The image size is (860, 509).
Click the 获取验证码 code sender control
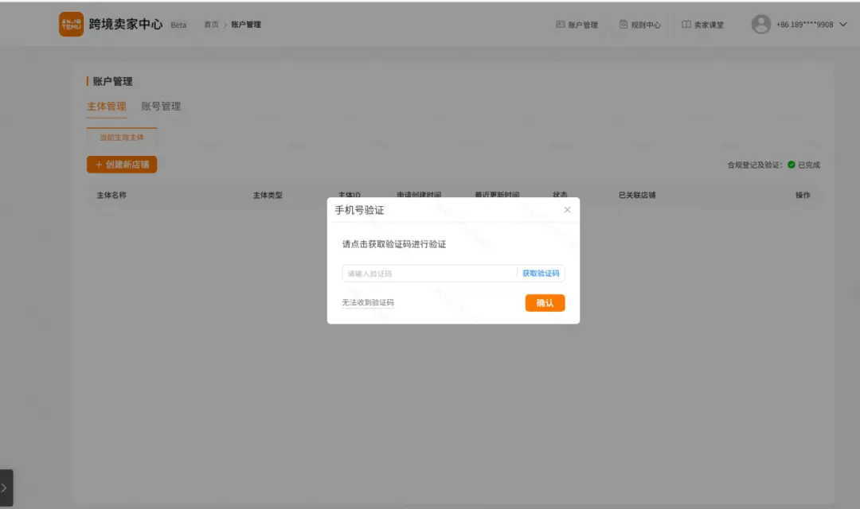[x=542, y=273]
